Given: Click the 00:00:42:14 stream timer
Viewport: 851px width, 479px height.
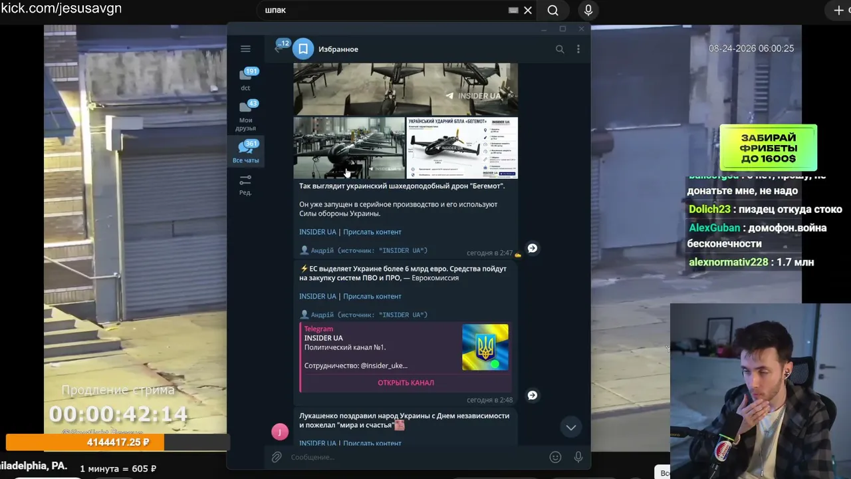Looking at the screenshot, I should tap(118, 414).
